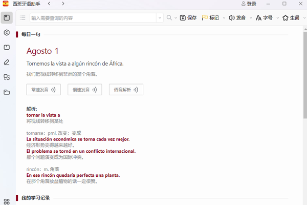Click the phrase 'tornar la vista a'
The height and width of the screenshot is (205, 307).
tap(43, 115)
